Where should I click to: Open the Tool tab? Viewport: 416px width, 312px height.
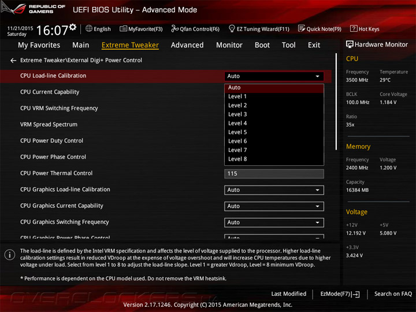(x=289, y=45)
